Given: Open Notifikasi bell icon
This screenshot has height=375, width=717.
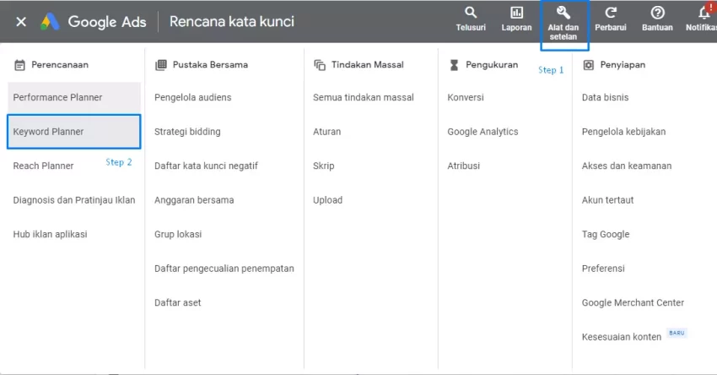Looking at the screenshot, I should [x=704, y=13].
